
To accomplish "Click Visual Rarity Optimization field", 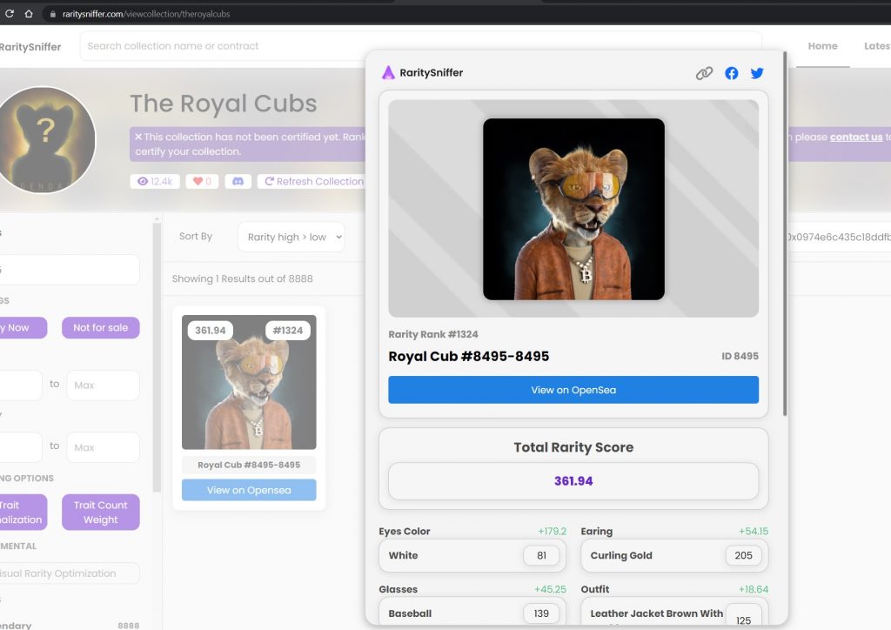I will 70,573.
